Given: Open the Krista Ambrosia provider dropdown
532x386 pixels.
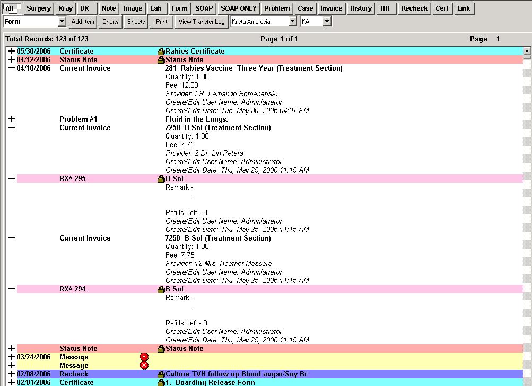Looking at the screenshot, I should 292,22.
